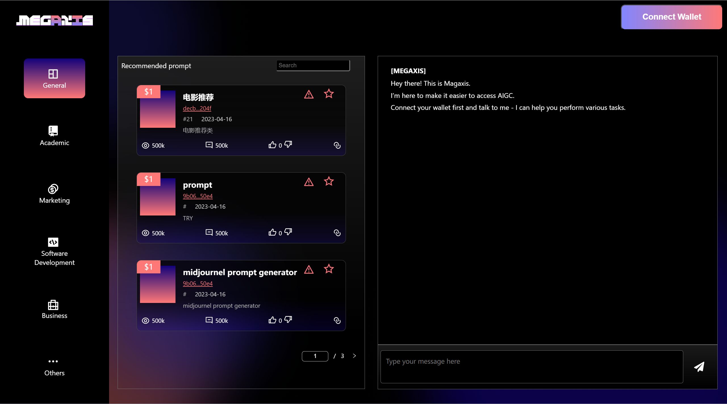Screen dimensions: 727x404
Task: Like the 电影推荐 prompt
Action: [272, 145]
